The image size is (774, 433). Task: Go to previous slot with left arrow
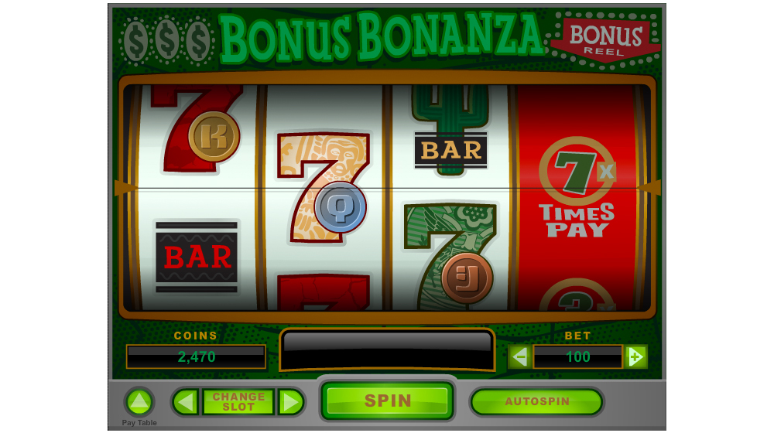186,402
